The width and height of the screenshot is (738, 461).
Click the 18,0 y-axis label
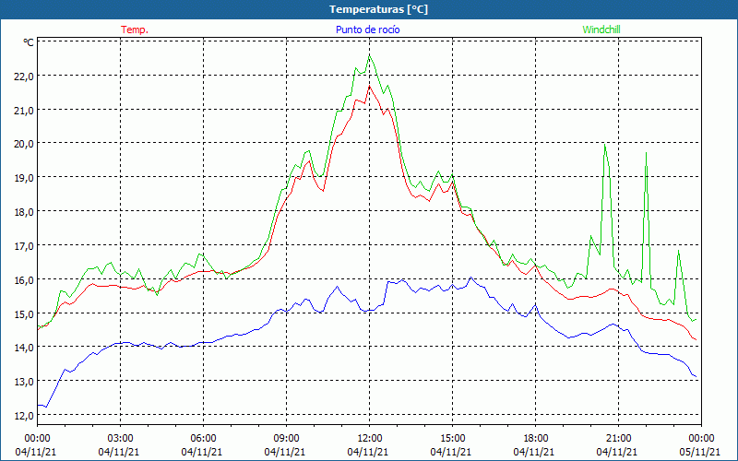[x=24, y=212]
